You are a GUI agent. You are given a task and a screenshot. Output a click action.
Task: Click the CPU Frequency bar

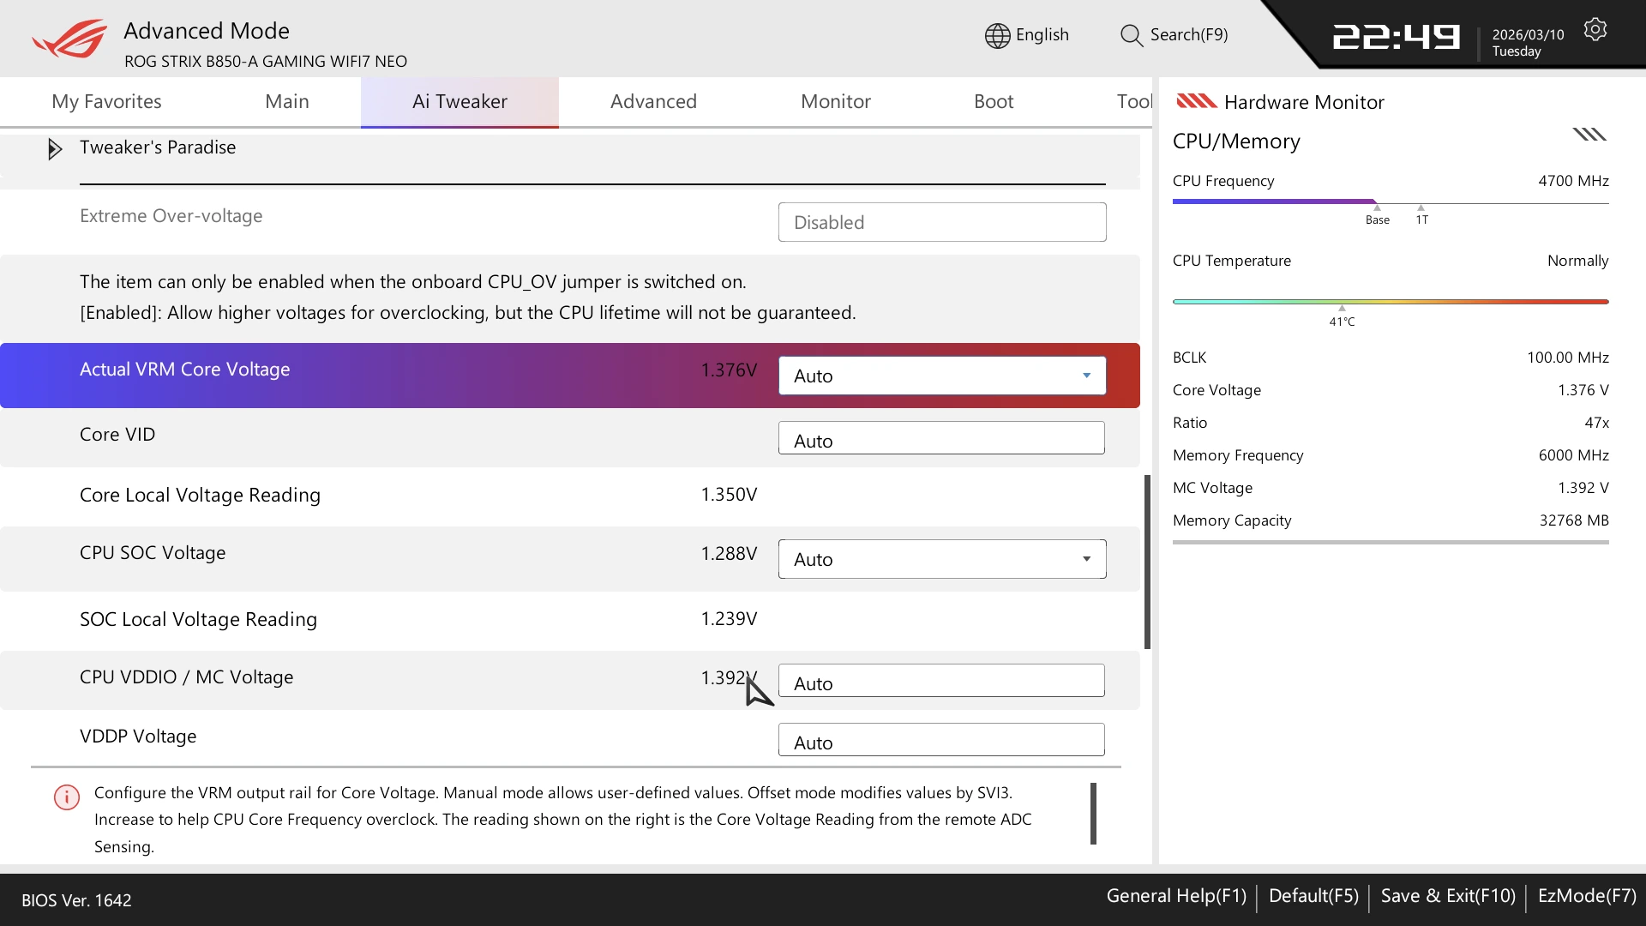point(1390,202)
